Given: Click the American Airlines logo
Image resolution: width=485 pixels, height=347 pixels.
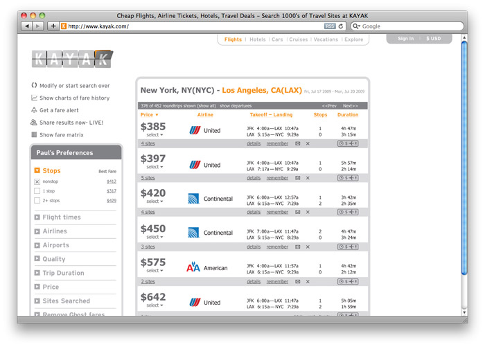Looking at the screenshot, I should pos(193,267).
